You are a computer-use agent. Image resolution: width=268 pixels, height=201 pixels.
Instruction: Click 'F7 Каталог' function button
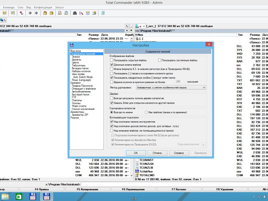(179, 189)
